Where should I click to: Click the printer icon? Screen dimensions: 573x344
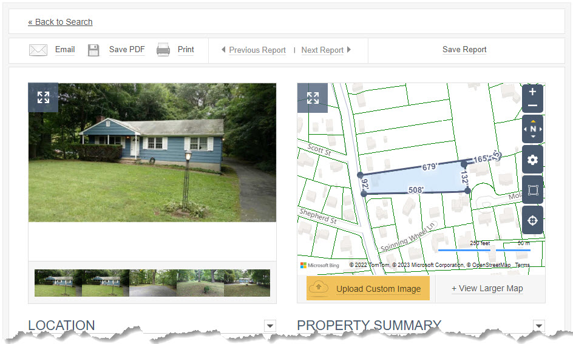[163, 50]
